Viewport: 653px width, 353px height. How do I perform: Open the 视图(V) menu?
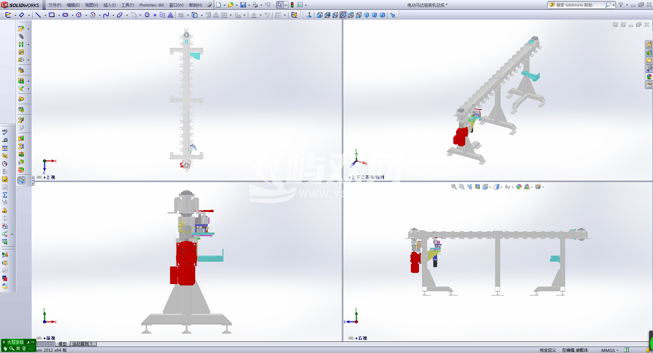[x=91, y=5]
